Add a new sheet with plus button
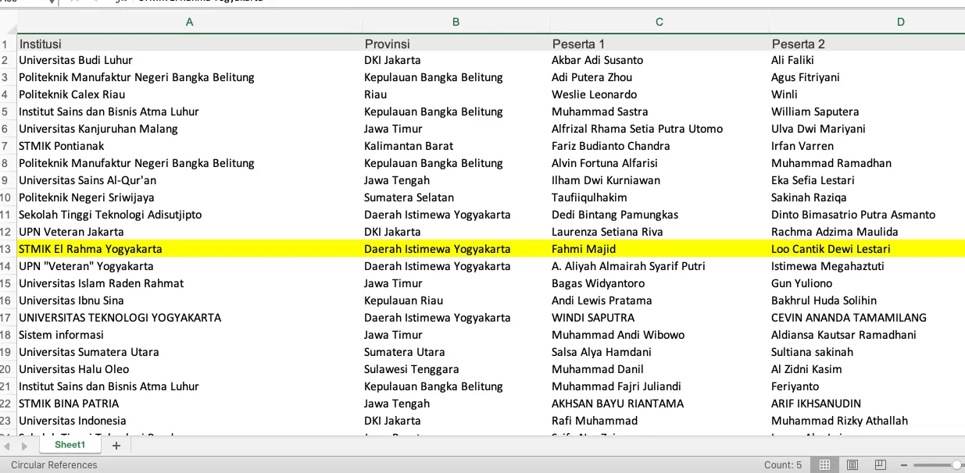965x473 pixels. coord(116,445)
